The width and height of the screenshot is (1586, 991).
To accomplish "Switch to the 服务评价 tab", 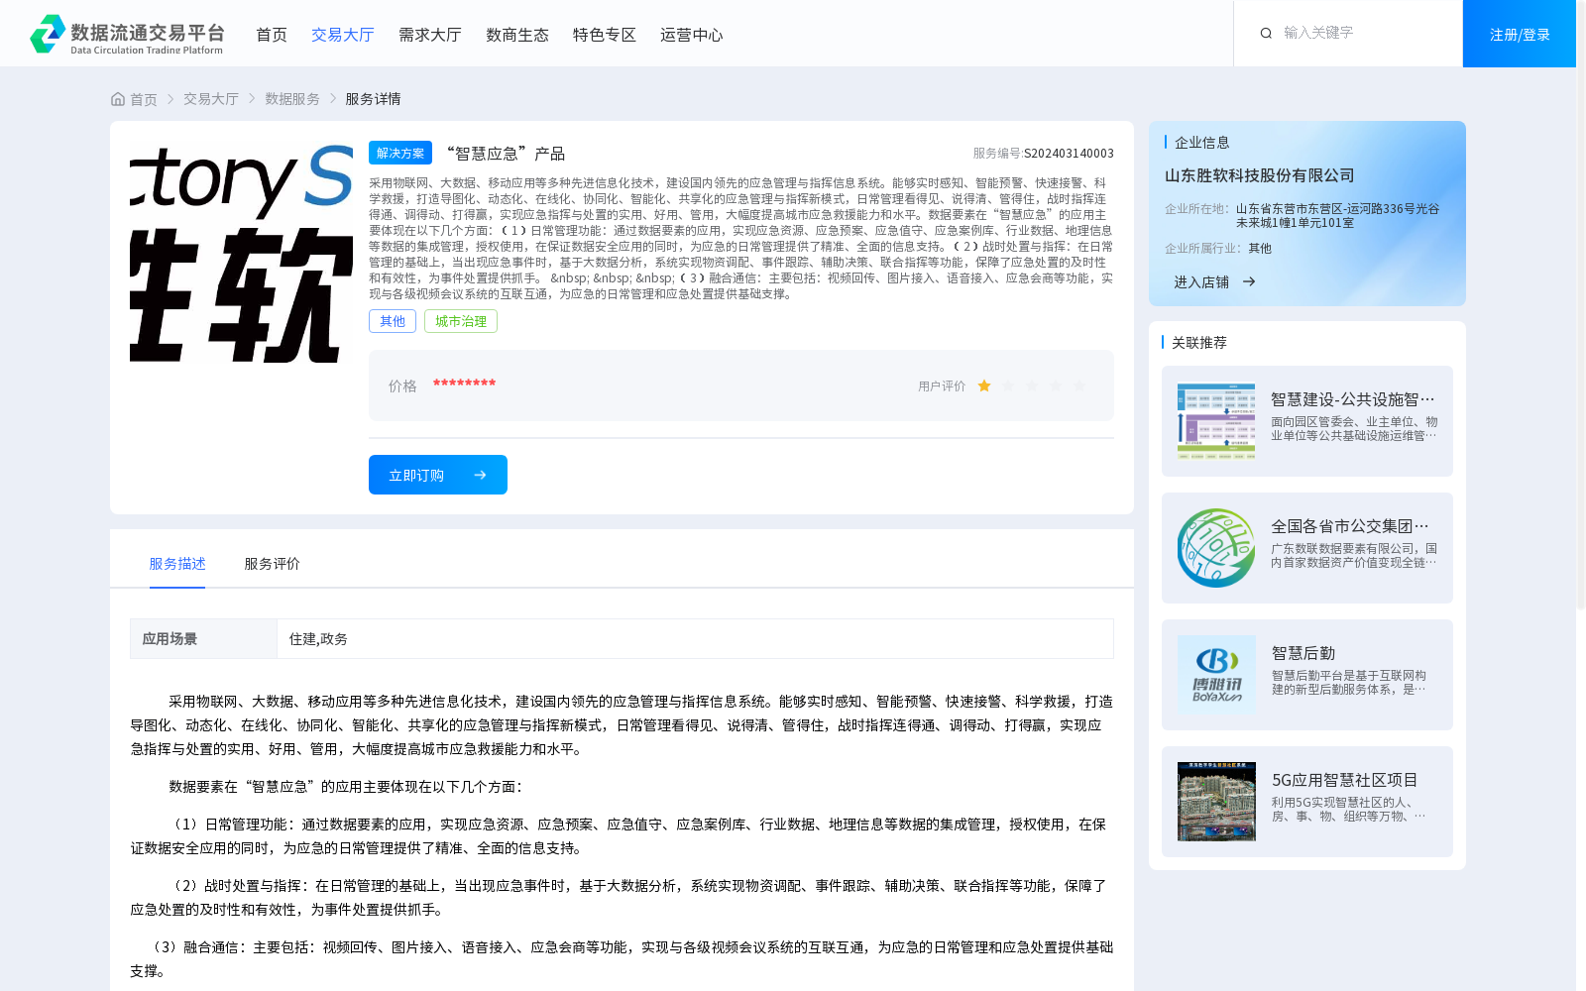I will click(273, 564).
